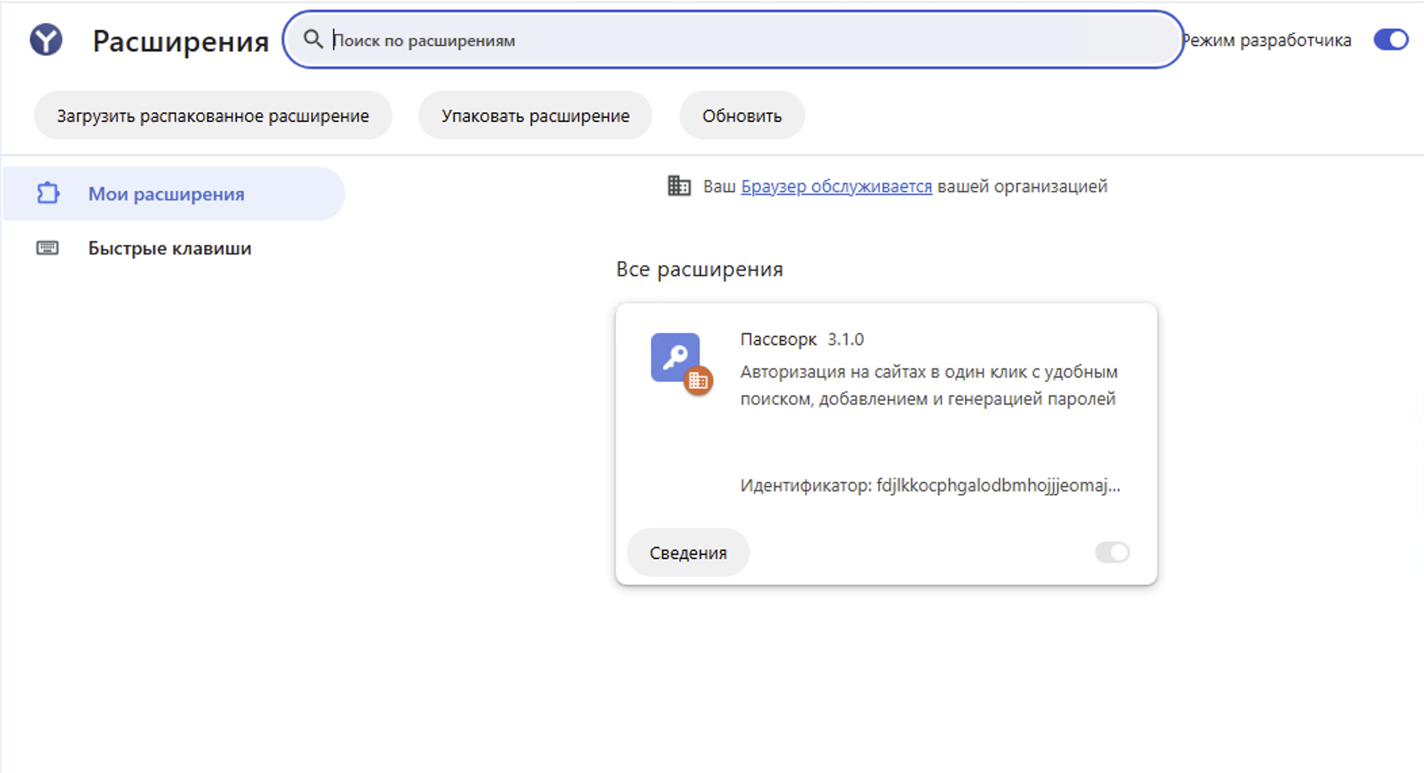Click the Идентификатор fdjlkkocphgalodbmhojjjeomaj text
The image size is (1424, 773).
[930, 485]
